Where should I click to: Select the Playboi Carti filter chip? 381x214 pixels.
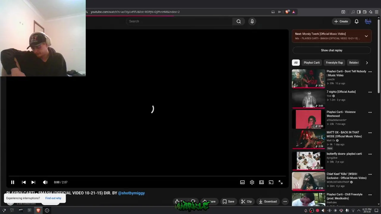tap(312, 62)
